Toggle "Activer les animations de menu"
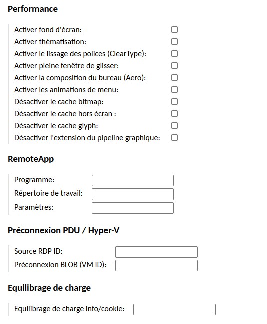 coord(174,89)
